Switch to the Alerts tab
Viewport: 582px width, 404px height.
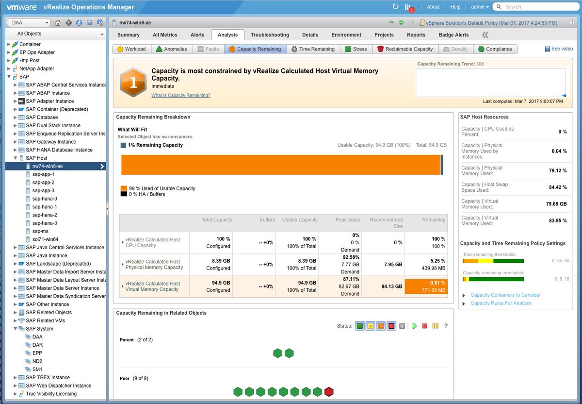[x=197, y=35]
